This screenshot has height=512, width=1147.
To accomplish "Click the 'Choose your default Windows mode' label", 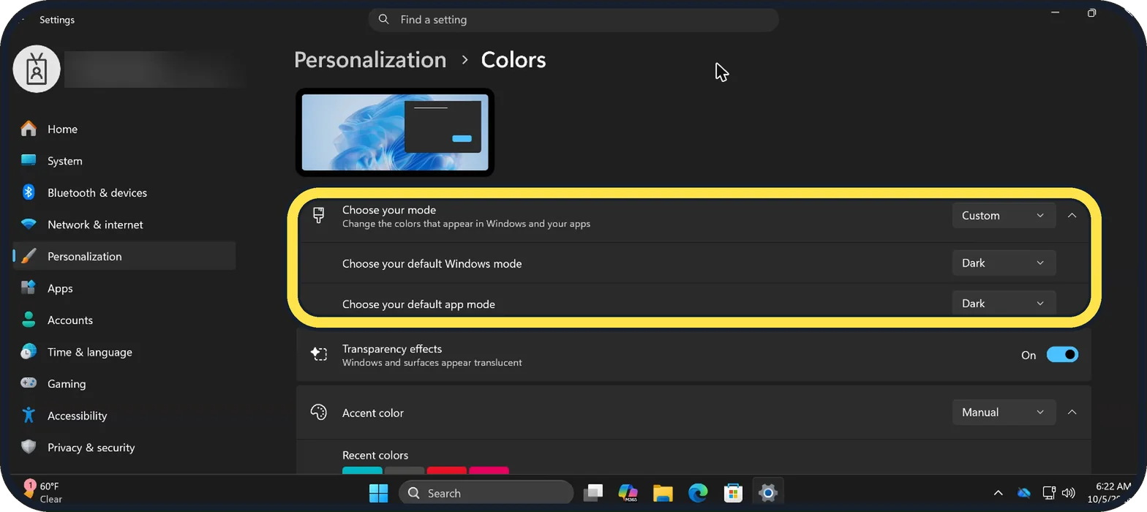I will click(432, 263).
